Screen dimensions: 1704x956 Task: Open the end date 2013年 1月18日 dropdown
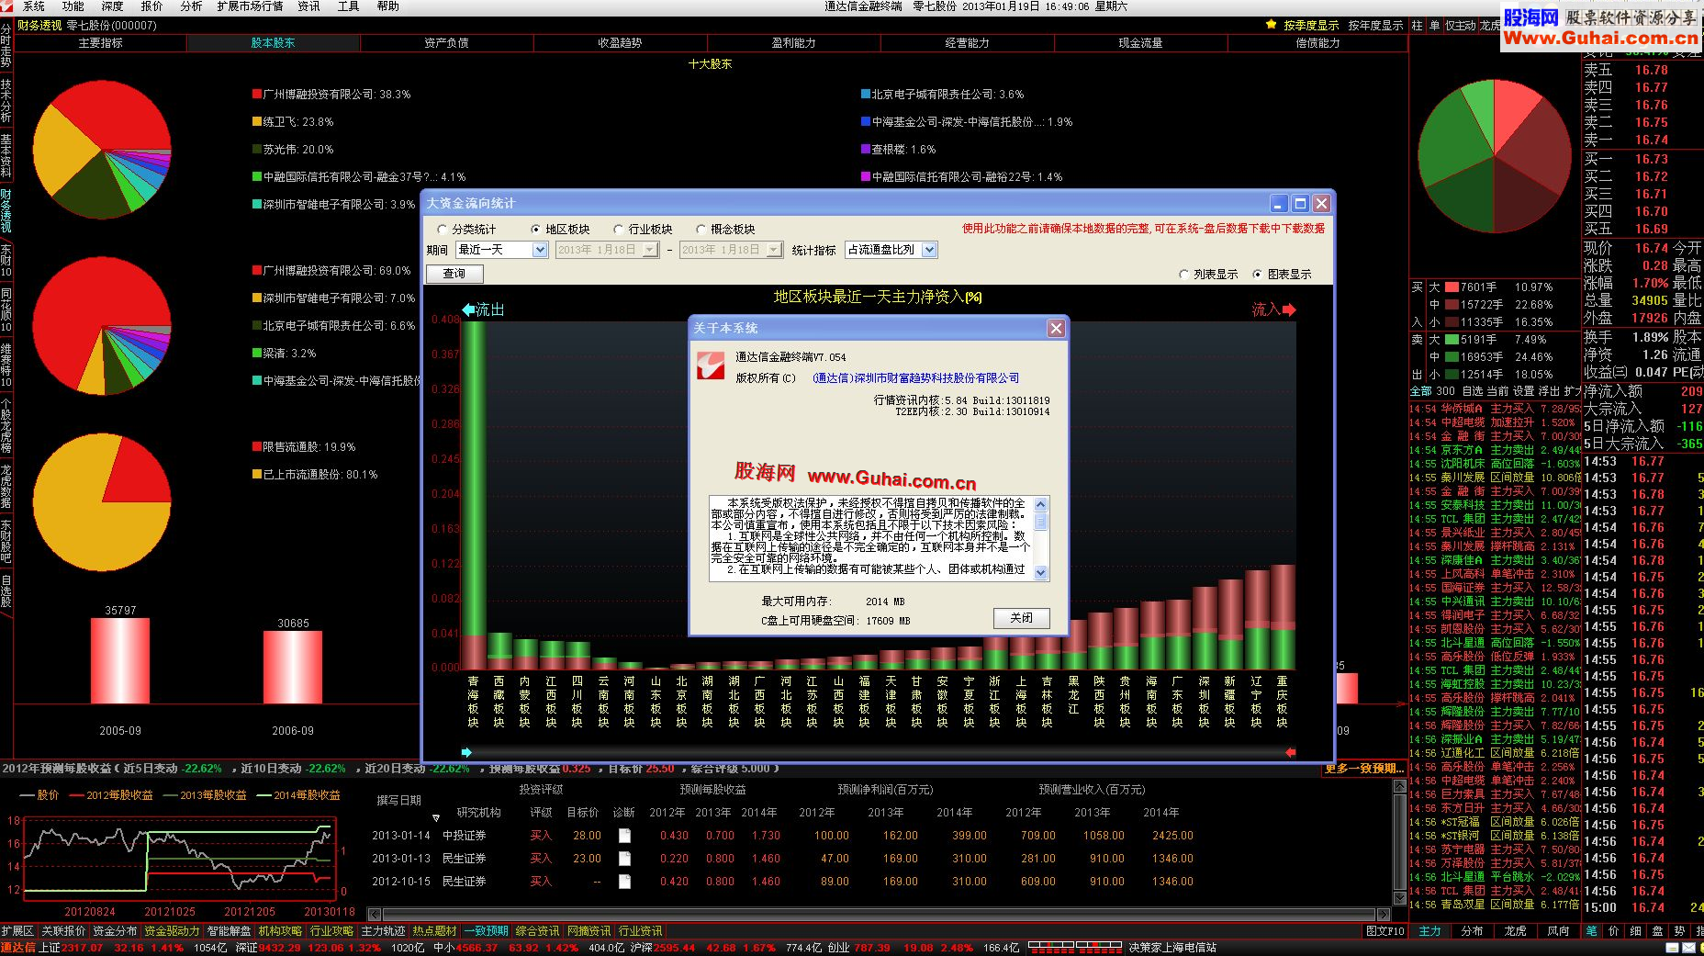coord(773,250)
